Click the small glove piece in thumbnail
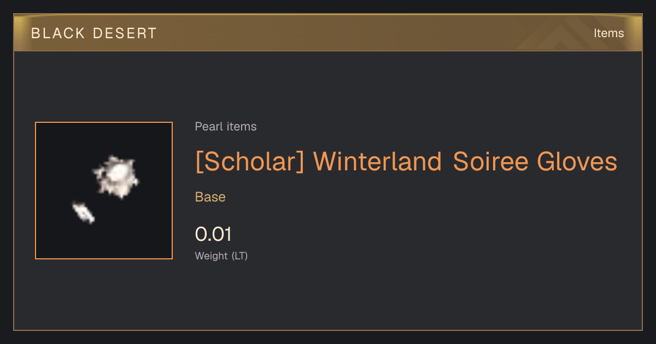This screenshot has height=344, width=656. [x=83, y=212]
